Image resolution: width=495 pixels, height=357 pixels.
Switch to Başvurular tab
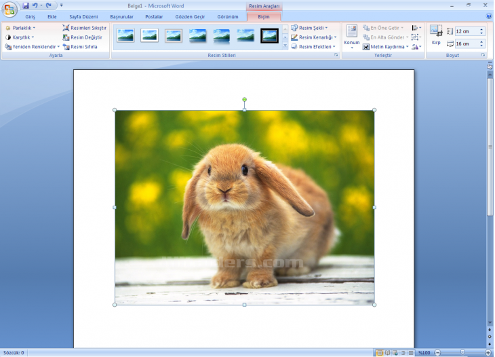coord(121,17)
